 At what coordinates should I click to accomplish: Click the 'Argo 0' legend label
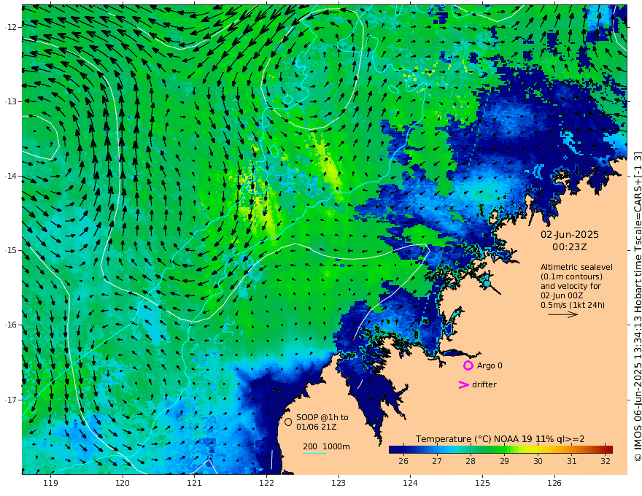click(x=490, y=365)
